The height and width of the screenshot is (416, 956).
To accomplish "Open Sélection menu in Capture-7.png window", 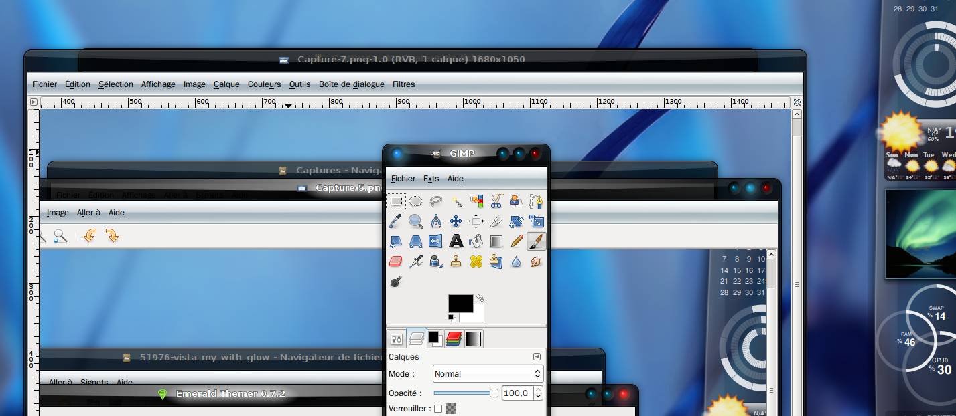I will (116, 84).
